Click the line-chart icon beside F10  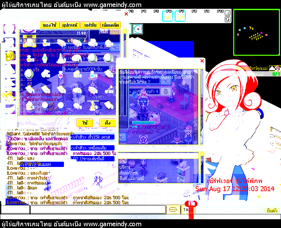(x=227, y=13)
